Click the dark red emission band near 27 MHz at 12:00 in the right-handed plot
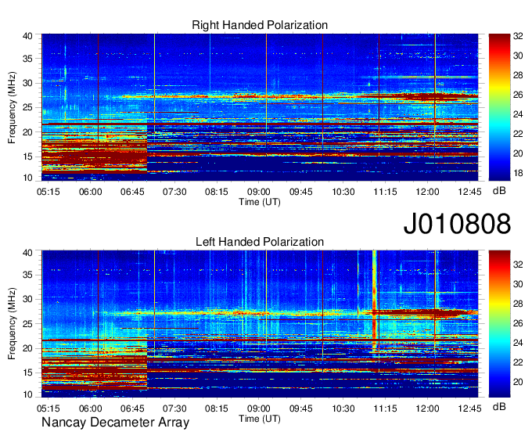 pyautogui.click(x=427, y=97)
